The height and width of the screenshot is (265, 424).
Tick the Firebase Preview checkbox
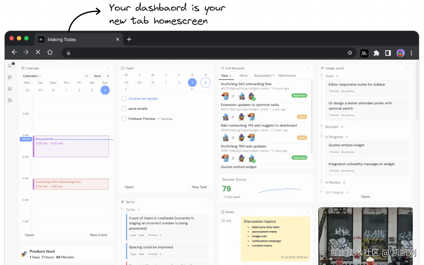(x=124, y=119)
